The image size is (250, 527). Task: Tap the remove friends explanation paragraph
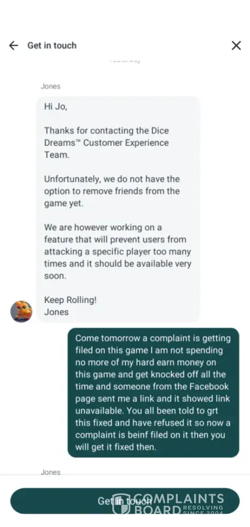click(112, 191)
